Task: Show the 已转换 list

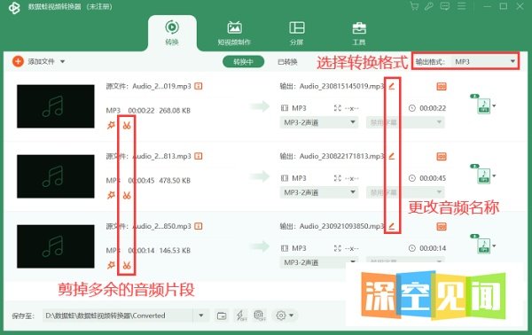Action: click(287, 62)
